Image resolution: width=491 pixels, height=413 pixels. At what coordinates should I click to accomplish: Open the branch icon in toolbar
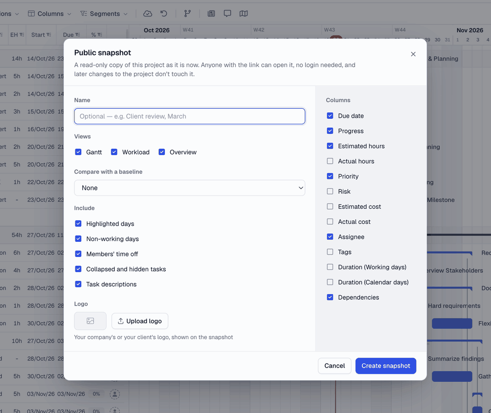[x=187, y=13]
